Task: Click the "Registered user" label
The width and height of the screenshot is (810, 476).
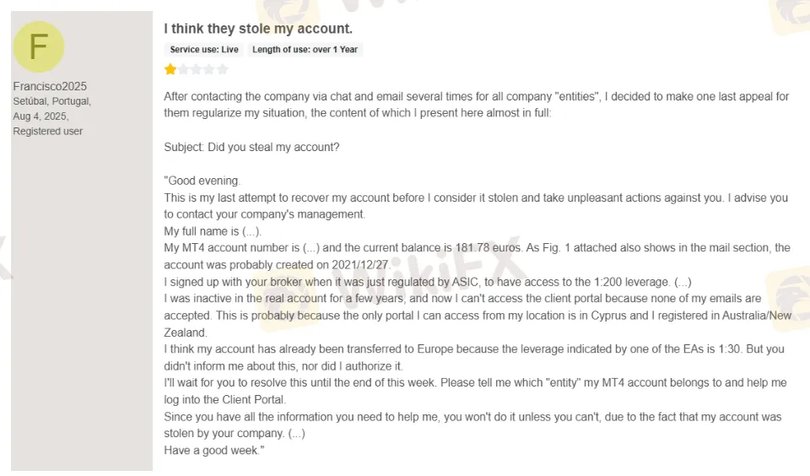Action: click(x=47, y=132)
